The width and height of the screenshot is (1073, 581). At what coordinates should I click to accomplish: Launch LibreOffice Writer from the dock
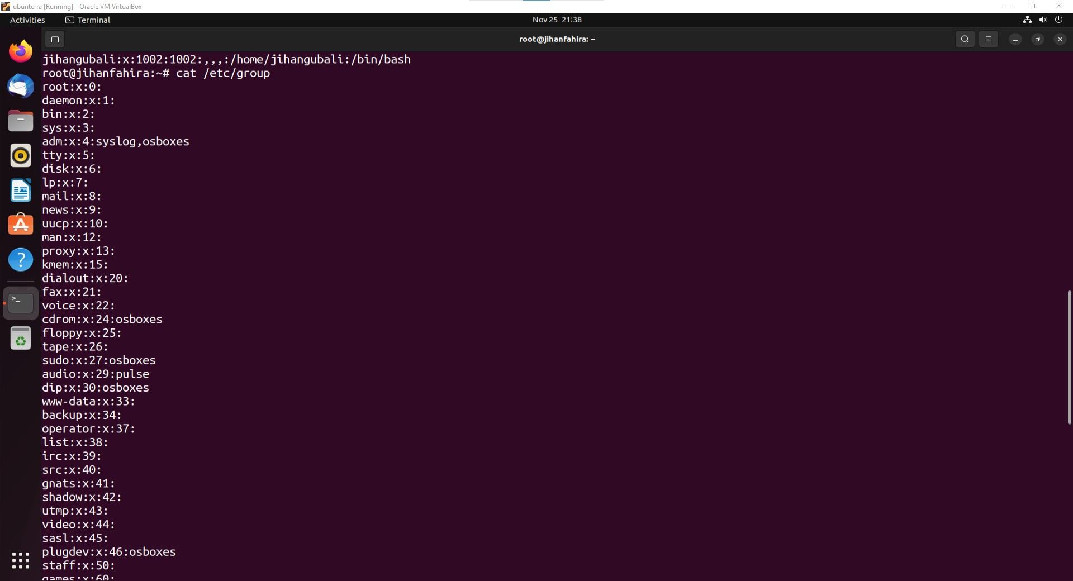pos(21,191)
